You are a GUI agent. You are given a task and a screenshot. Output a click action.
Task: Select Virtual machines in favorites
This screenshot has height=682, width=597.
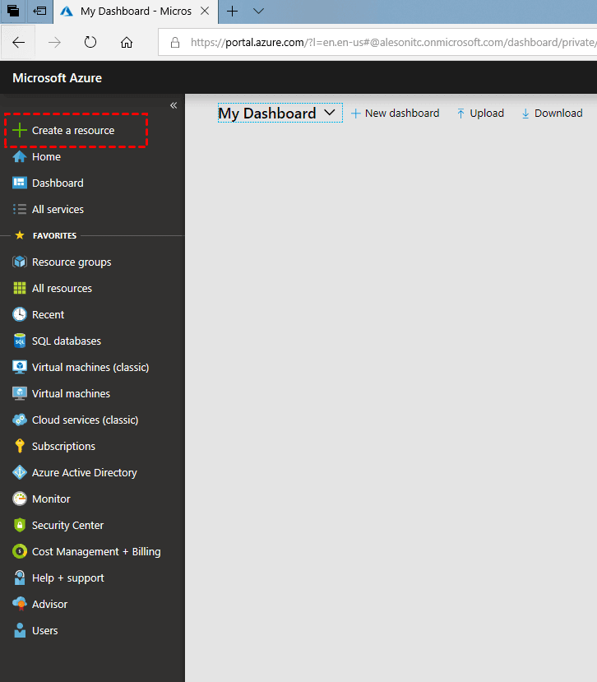click(x=71, y=393)
